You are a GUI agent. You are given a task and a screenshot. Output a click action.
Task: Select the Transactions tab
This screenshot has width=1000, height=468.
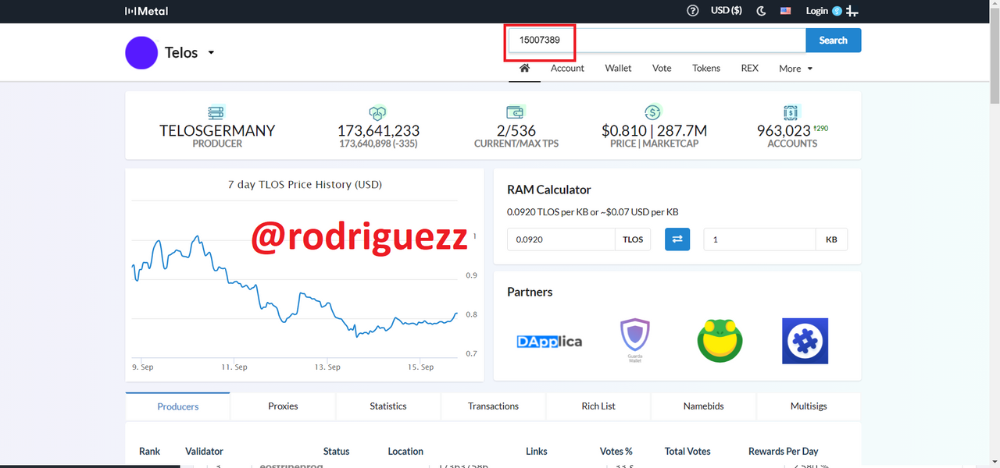(493, 406)
